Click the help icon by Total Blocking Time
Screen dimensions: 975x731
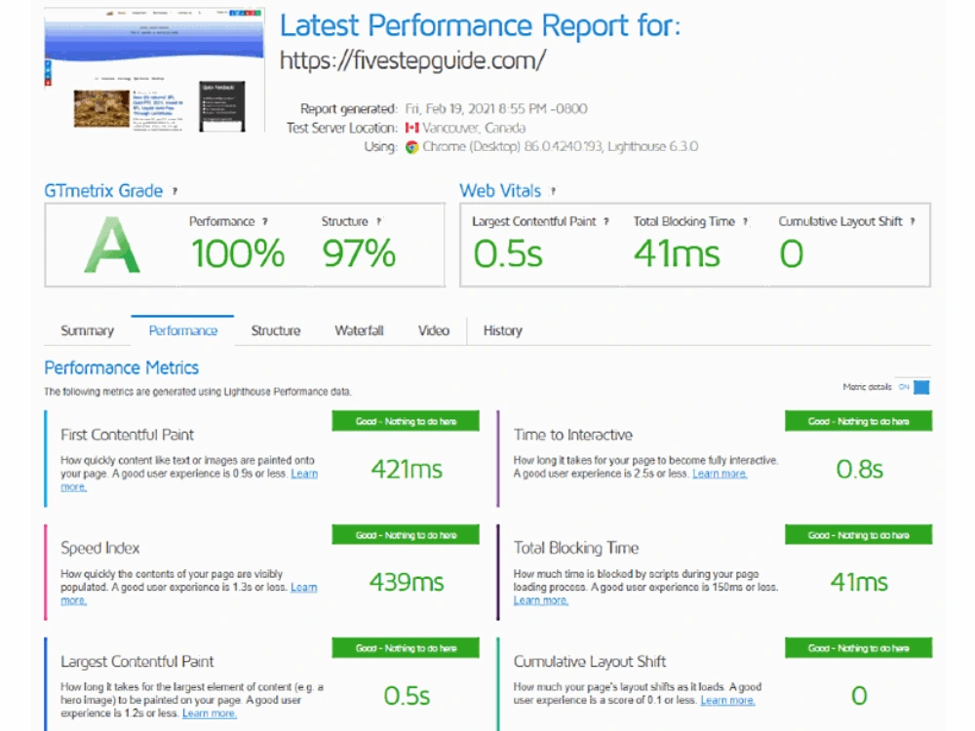[744, 221]
